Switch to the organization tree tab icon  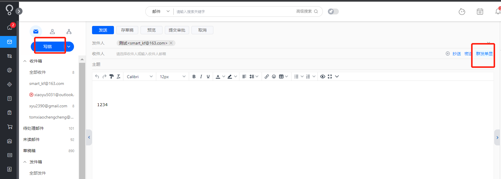pyautogui.click(x=69, y=32)
